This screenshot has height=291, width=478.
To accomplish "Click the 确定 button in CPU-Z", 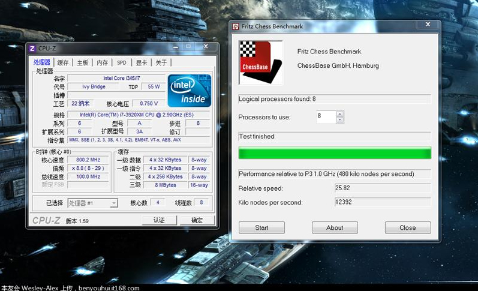I will (197, 220).
